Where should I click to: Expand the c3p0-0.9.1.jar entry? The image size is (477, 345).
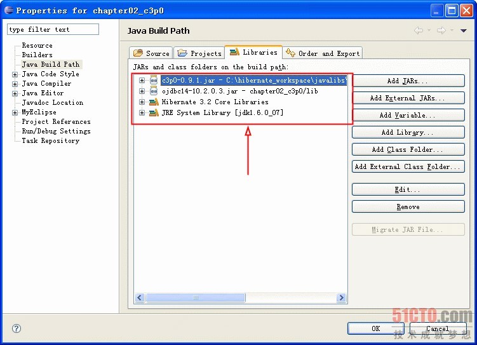(142, 80)
